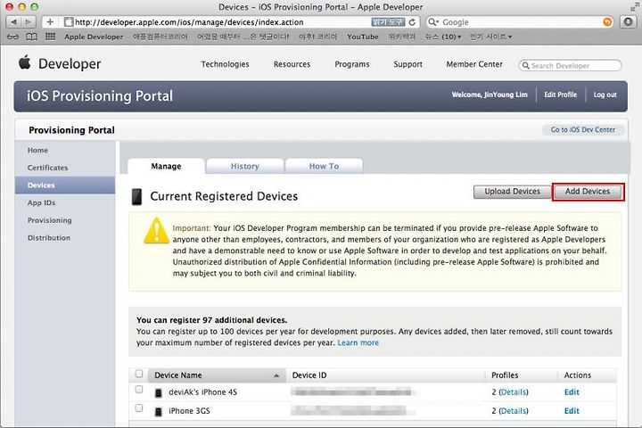This screenshot has height=428, width=642.
Task: Edit the iPhone 3GS device
Action: click(572, 411)
